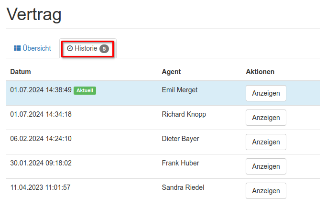The width and height of the screenshot is (326, 208).
Task: Select the date 01.07.2024 14:38:49
Action: point(41,90)
